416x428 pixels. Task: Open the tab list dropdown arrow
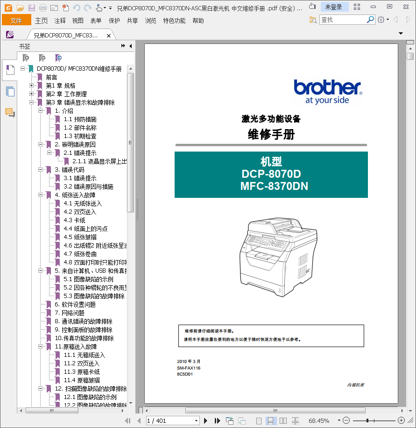click(x=401, y=33)
